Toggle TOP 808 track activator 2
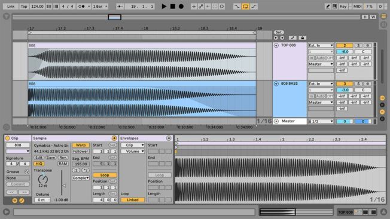 point(345,45)
